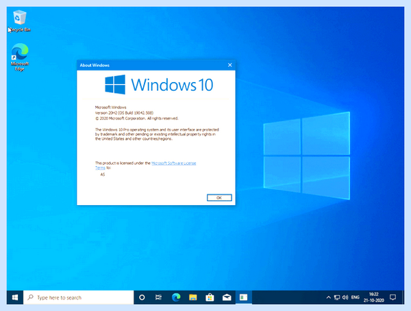411x311 pixels.
Task: Show hidden system tray icons
Action: [328, 297]
